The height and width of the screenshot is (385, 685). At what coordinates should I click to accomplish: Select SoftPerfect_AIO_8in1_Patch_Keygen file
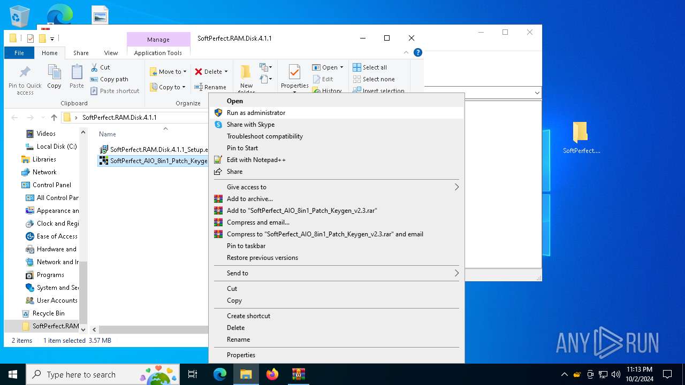pos(154,161)
